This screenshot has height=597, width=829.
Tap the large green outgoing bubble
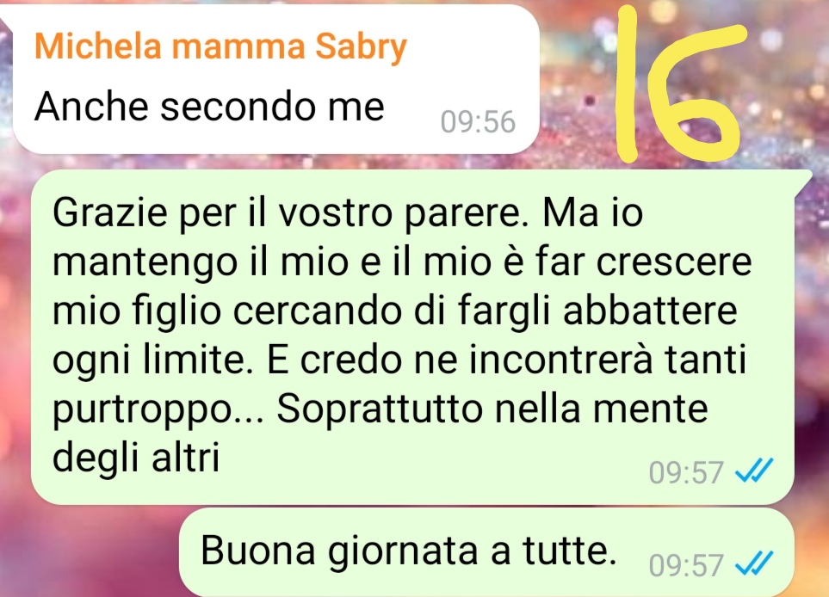click(x=412, y=337)
